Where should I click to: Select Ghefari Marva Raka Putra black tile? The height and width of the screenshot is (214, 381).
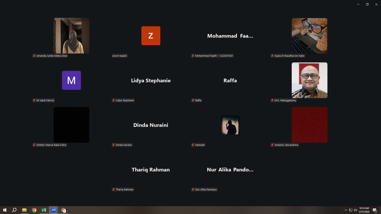(x=71, y=125)
